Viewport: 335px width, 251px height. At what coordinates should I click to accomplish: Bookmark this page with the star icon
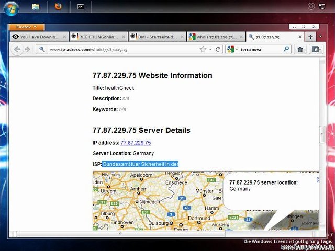[203, 49]
